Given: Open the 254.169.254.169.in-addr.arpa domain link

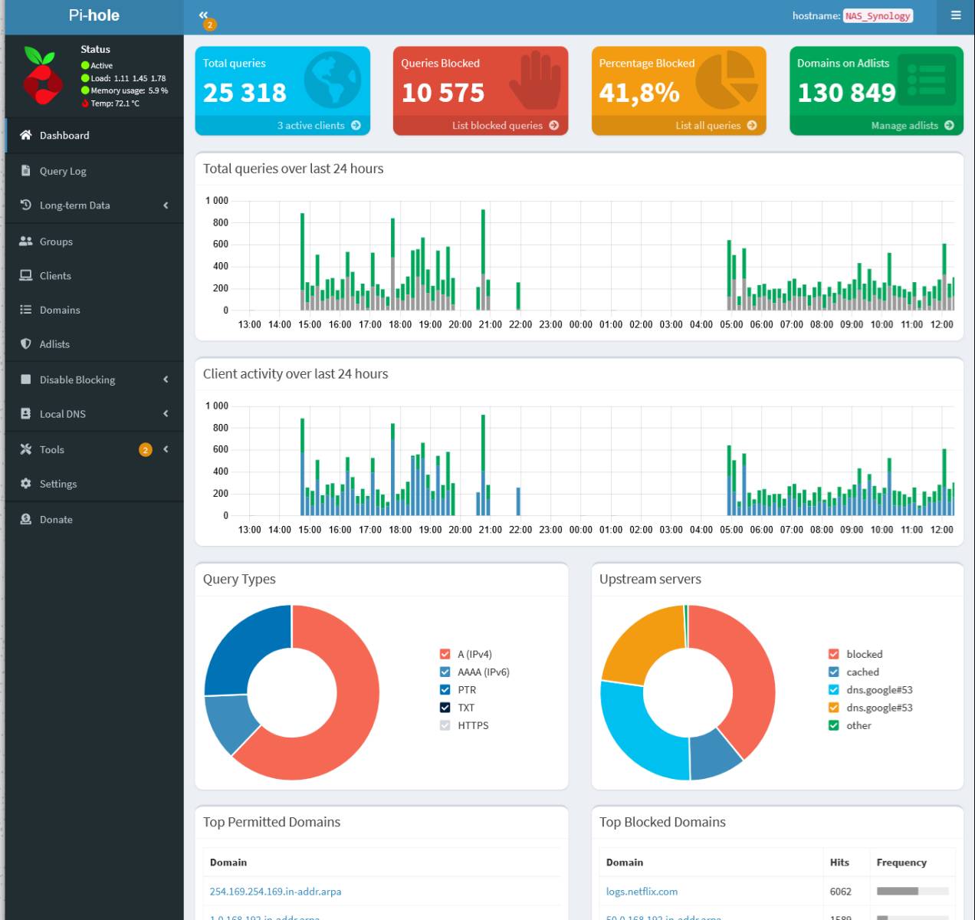Looking at the screenshot, I should click(x=275, y=892).
